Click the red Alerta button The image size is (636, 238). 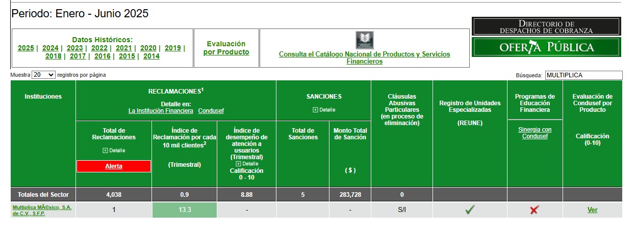click(114, 166)
